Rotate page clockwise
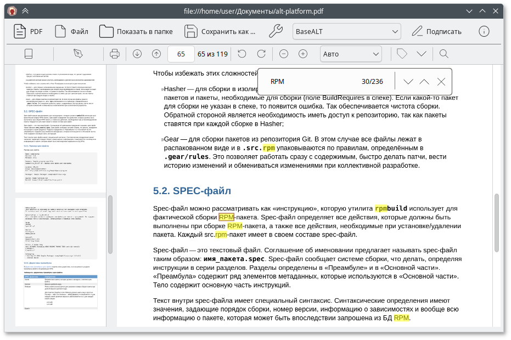 coord(261,54)
